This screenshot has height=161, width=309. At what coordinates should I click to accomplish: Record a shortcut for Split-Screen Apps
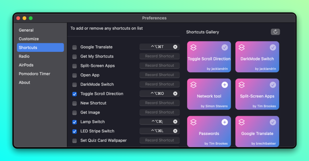pos(159,65)
